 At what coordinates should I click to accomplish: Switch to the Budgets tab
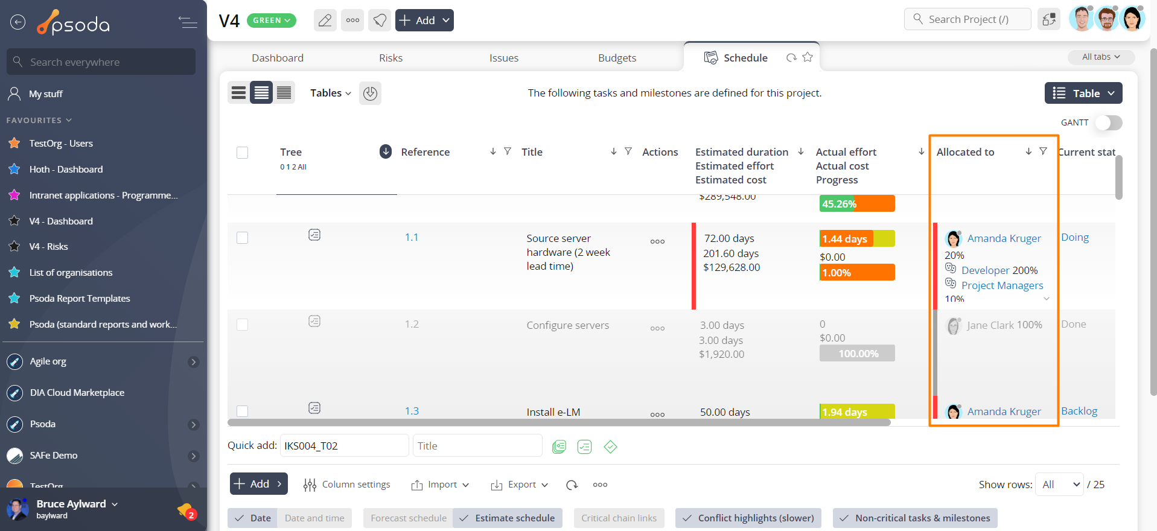pyautogui.click(x=617, y=58)
